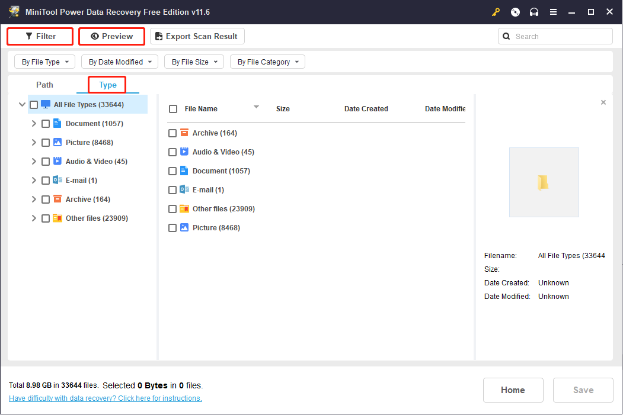Tick the Audio & Video checkbox in list

(x=172, y=152)
